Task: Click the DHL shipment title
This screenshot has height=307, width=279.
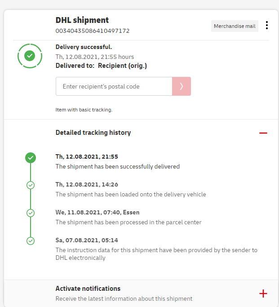Action: coord(82,20)
